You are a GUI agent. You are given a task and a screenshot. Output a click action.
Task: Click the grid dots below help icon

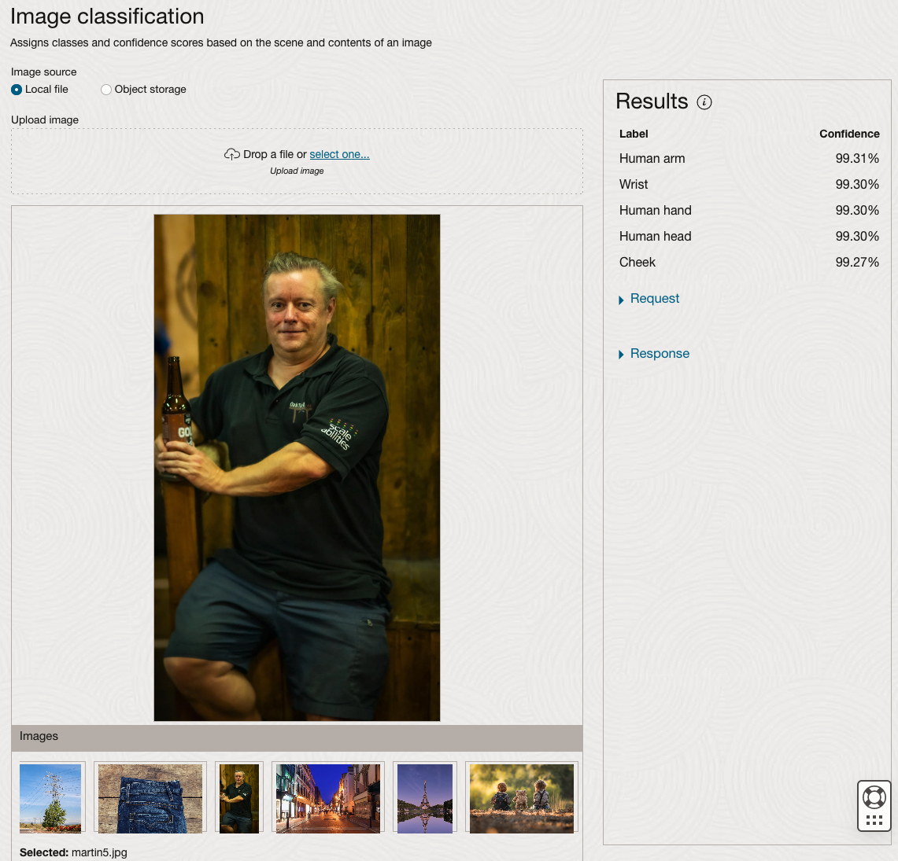pyautogui.click(x=874, y=820)
